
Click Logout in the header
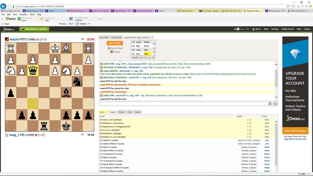(x=307, y=29)
